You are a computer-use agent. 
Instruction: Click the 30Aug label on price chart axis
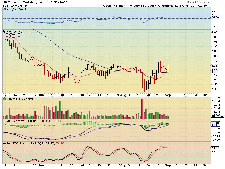click(122, 95)
